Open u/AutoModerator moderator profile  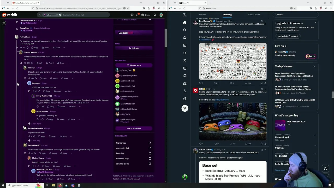pos(127,104)
